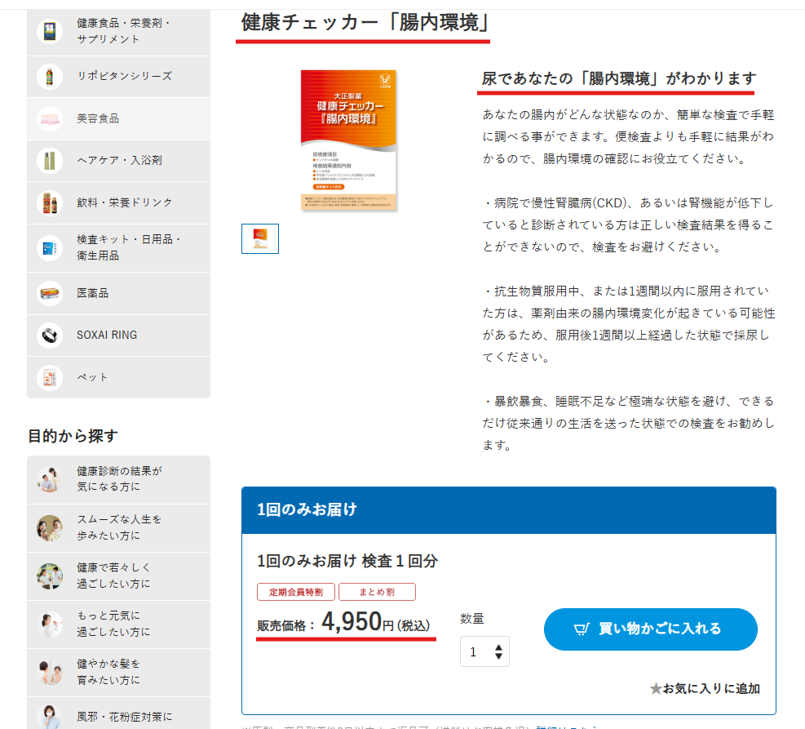Select the 医薬品 sidebar entry
Viewport: 805px width, 729px height.
click(x=118, y=293)
